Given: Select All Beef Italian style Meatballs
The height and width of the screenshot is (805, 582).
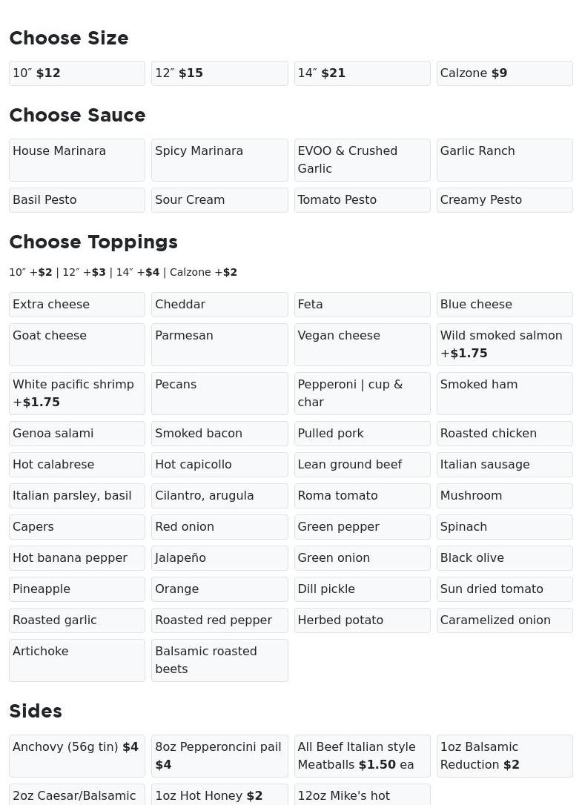Looking at the screenshot, I should pos(362,755).
